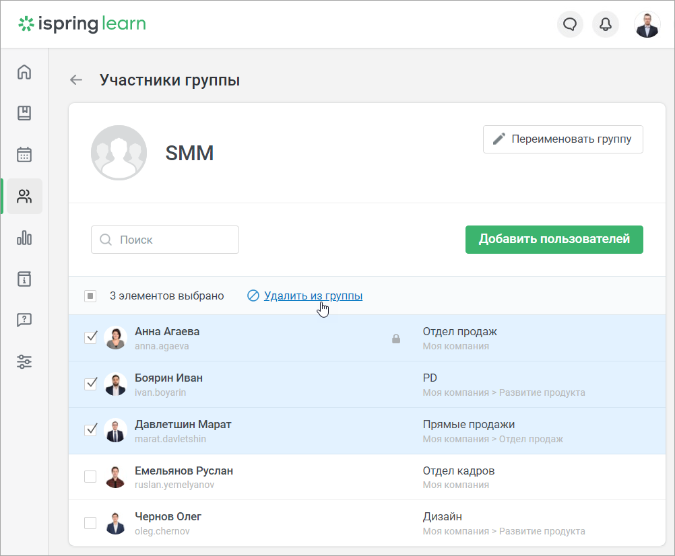Click the Переименовать группу button
The image size is (675, 556).
(x=562, y=139)
